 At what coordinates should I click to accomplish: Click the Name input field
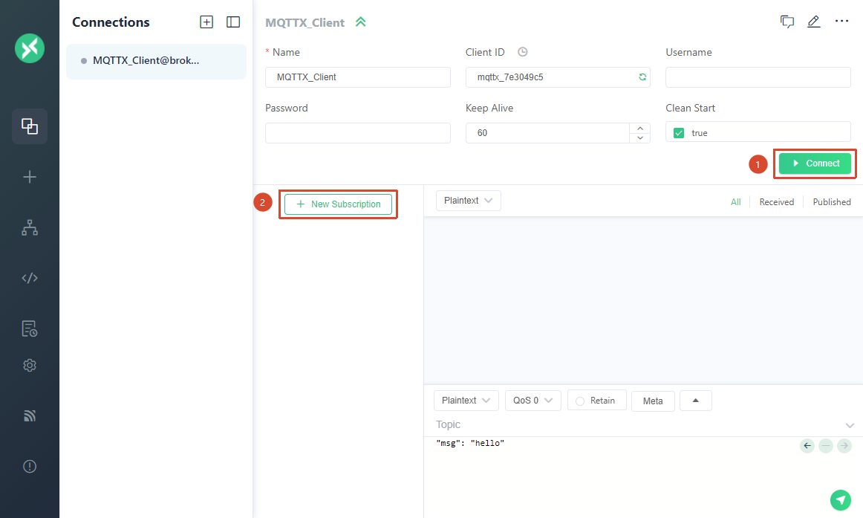(x=358, y=77)
